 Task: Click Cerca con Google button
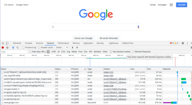pos(83,38)
